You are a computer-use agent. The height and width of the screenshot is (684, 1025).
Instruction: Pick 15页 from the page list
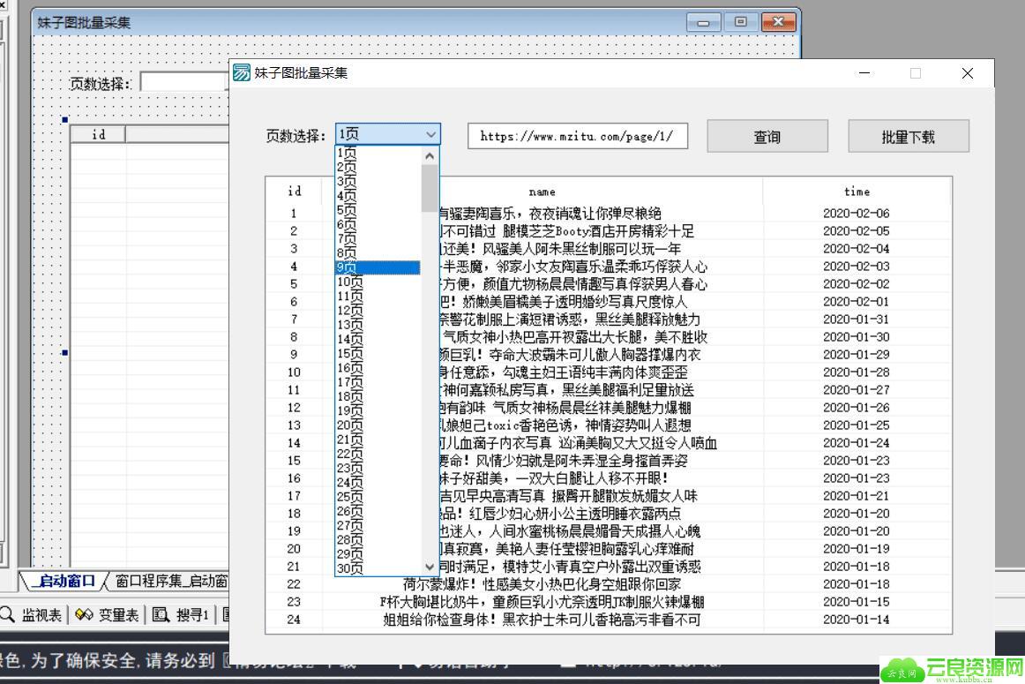[x=378, y=353]
